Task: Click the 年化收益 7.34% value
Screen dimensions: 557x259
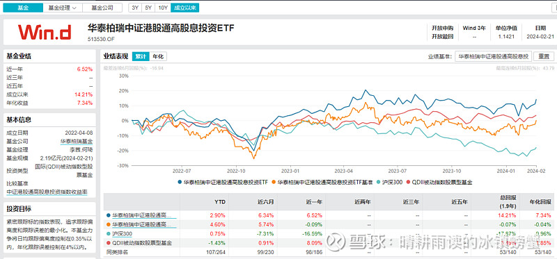Action: [85, 103]
